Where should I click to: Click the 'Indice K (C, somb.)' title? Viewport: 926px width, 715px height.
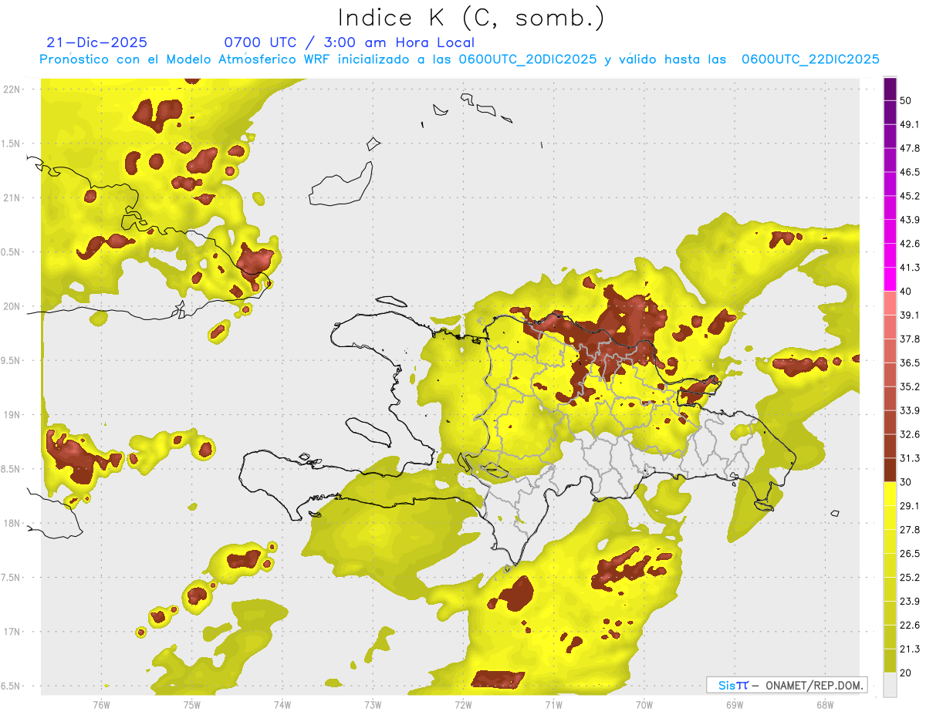(x=471, y=18)
